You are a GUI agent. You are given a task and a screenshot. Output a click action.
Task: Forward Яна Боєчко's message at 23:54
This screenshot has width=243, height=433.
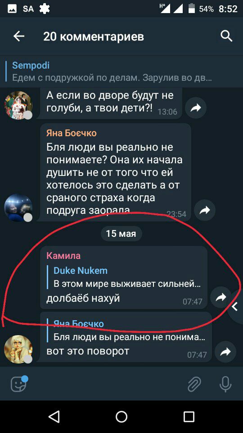205,211
